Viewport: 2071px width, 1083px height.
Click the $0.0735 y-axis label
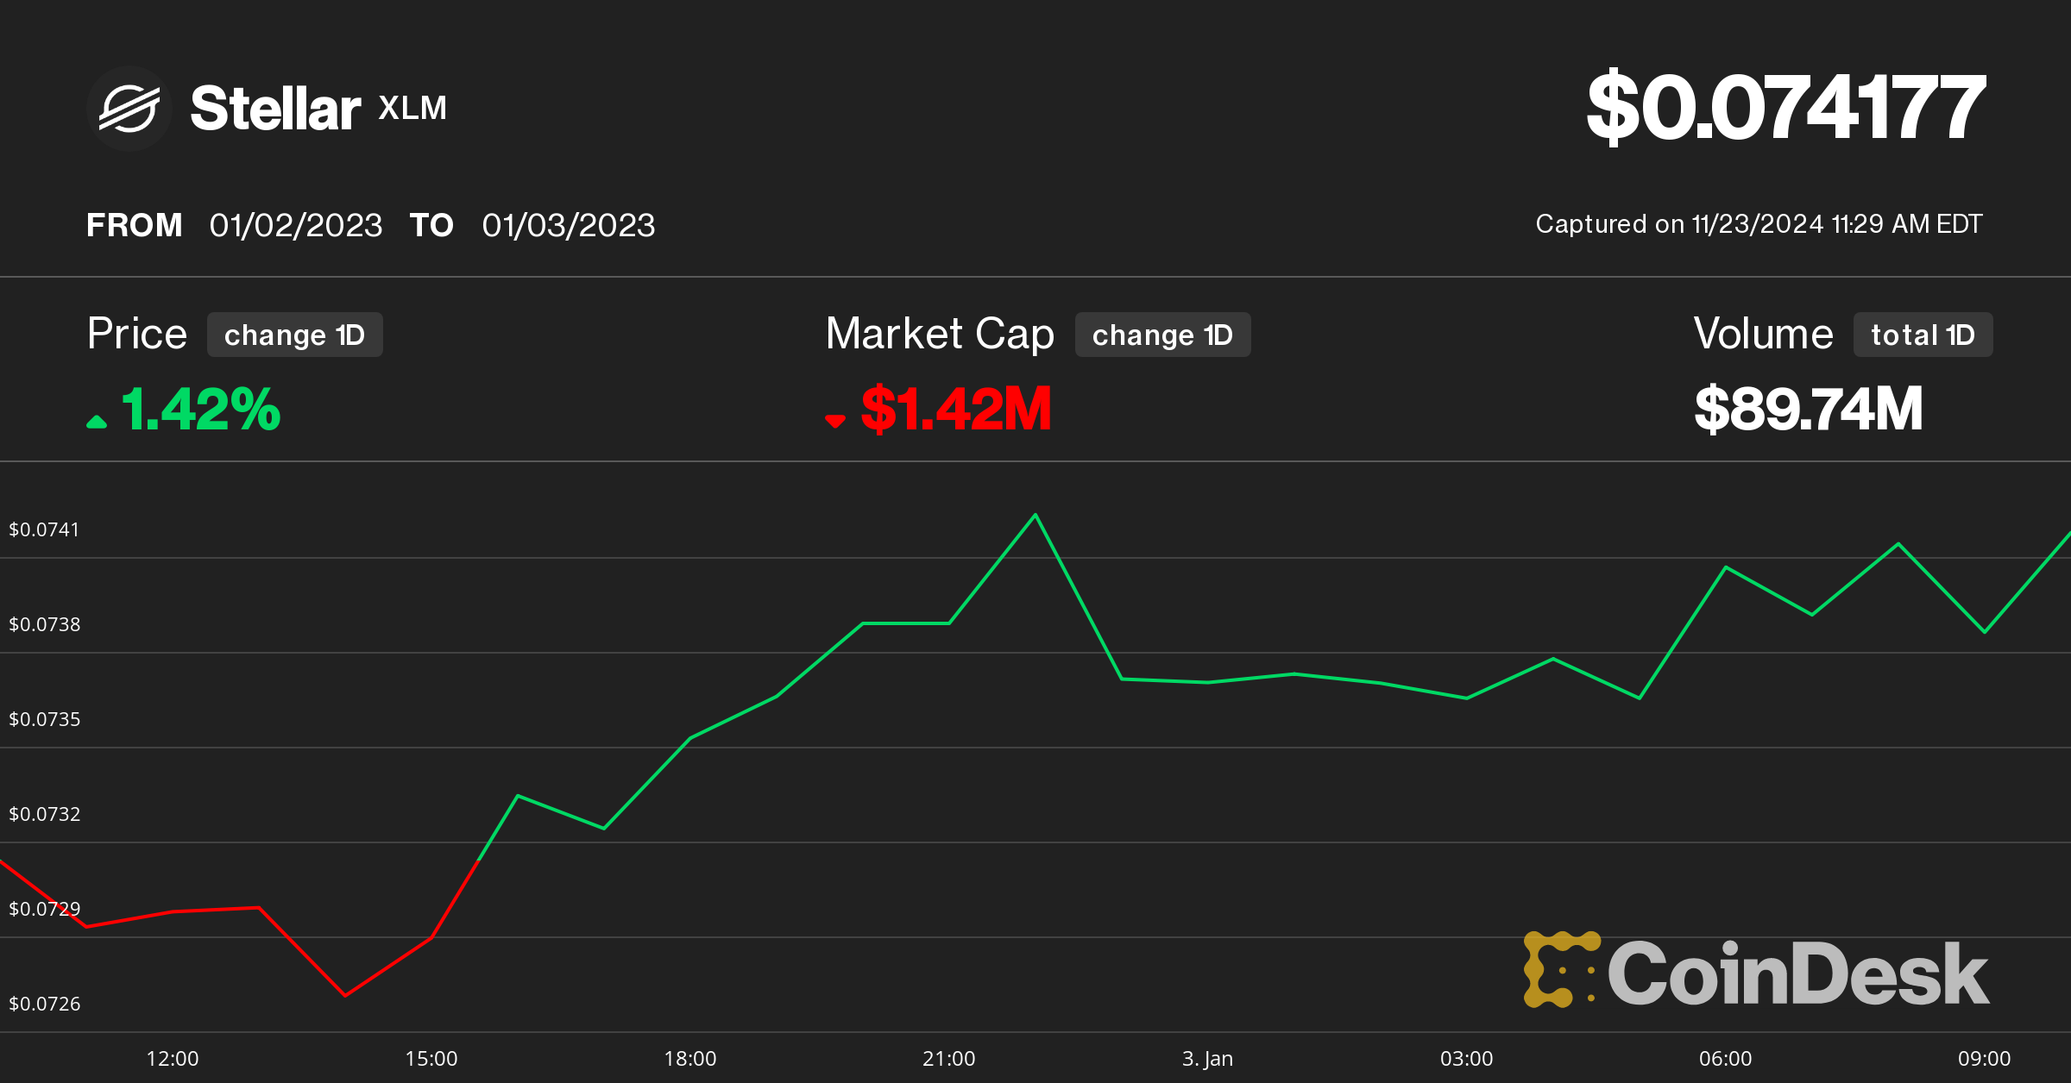tap(44, 719)
